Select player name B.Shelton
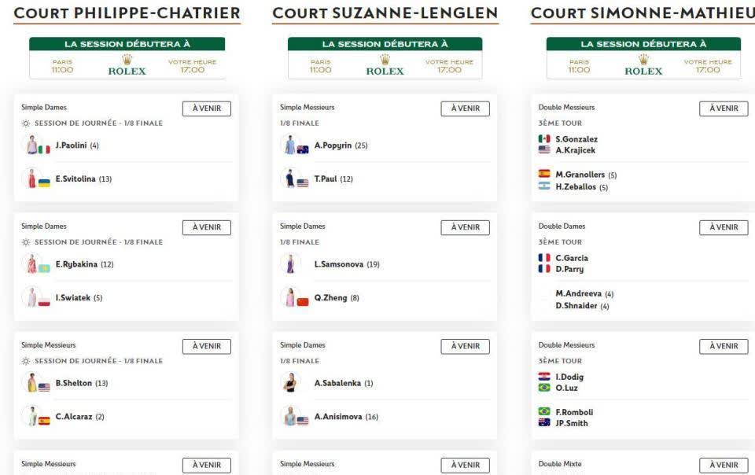The width and height of the screenshot is (755, 475). click(74, 383)
